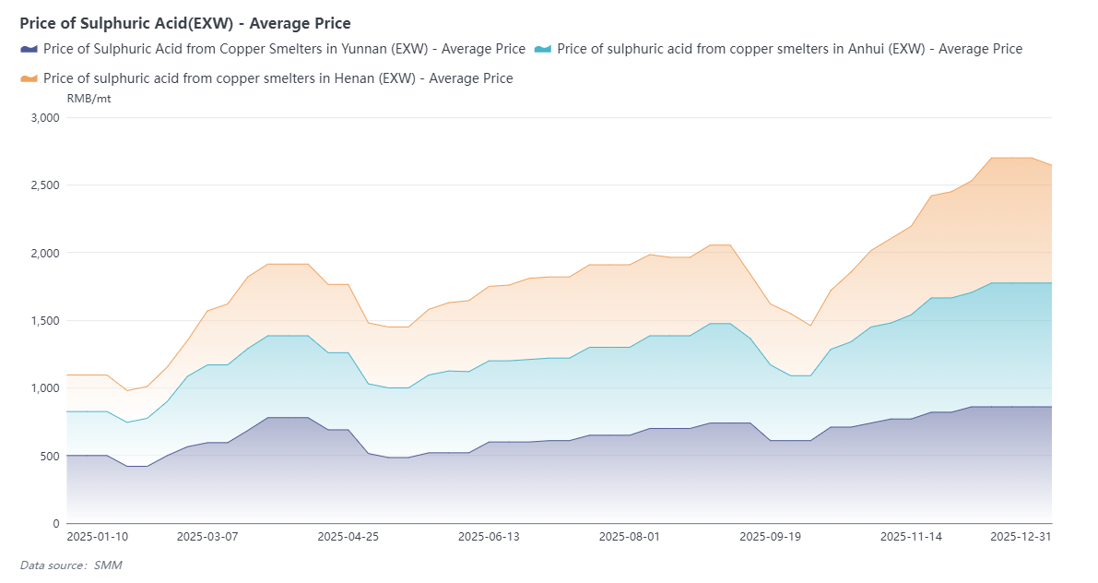Click the RMB/mt unit label
The image size is (1098, 583).
click(x=89, y=99)
